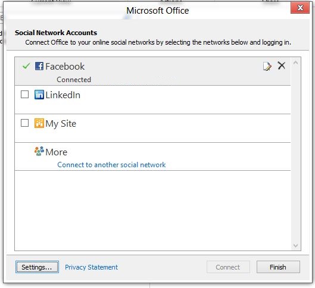Click the greyed-out Connect button
The width and height of the screenshot is (315, 288).
coord(228,267)
